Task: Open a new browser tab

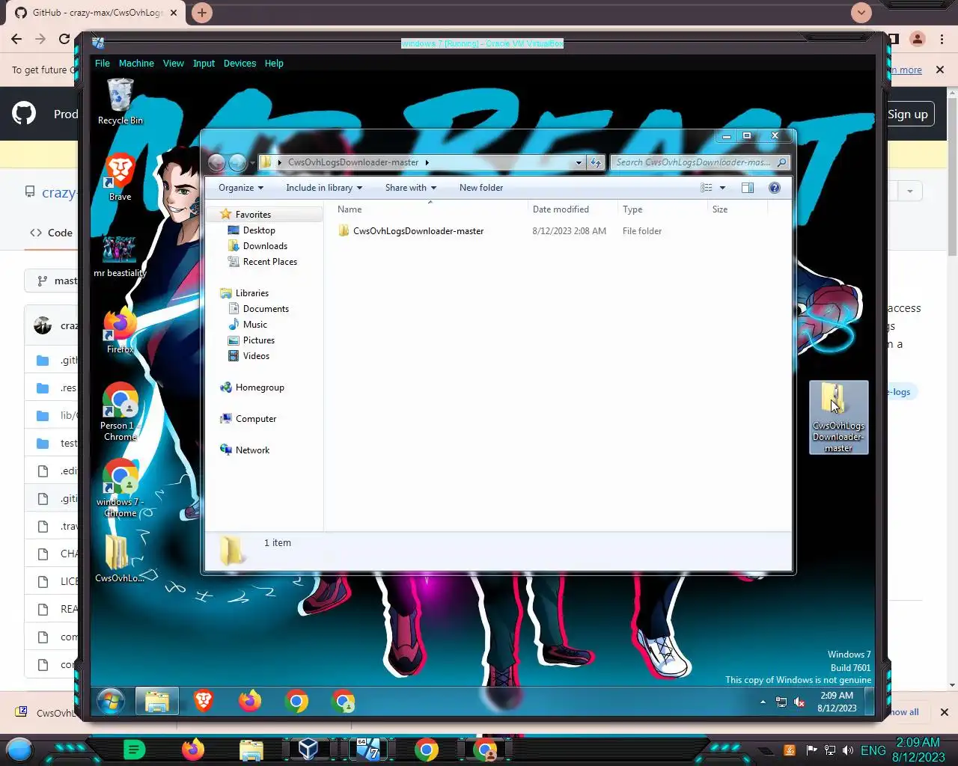Action: point(201,13)
